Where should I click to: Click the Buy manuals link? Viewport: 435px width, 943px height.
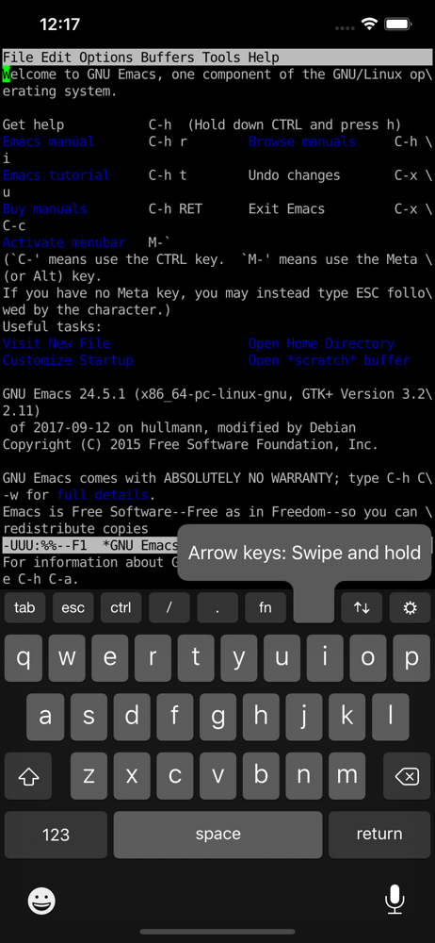point(44,209)
